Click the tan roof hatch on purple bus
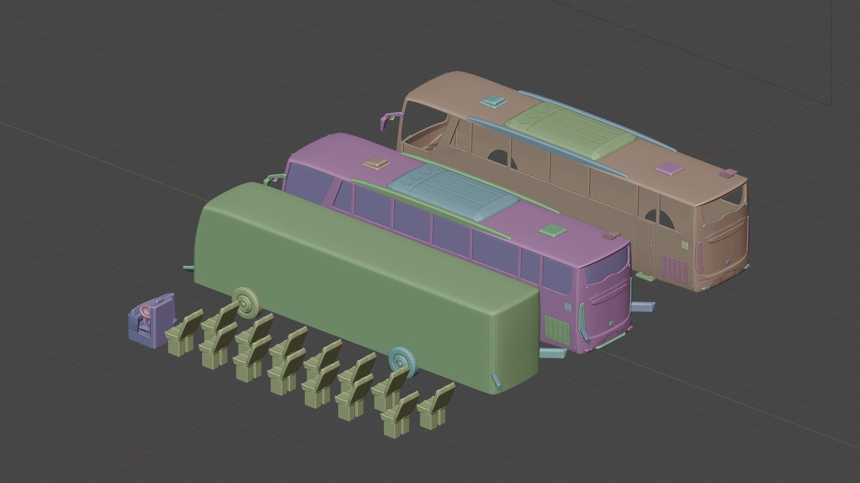 pyautogui.click(x=378, y=163)
